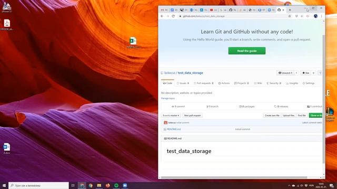Click the Find file button
Screen dimensions: 337x189
pyautogui.click(x=302, y=115)
